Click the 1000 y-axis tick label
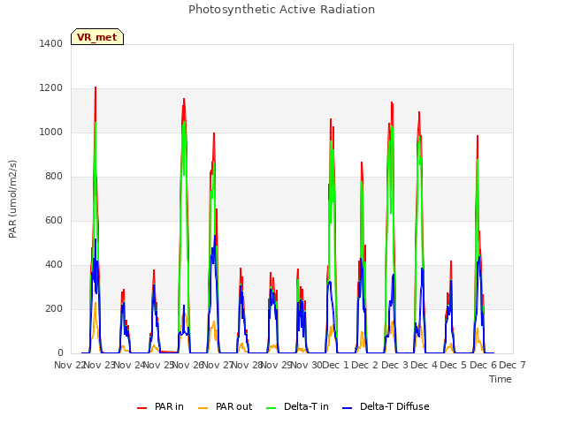Viewport: 566px width, 424px height. pos(51,132)
